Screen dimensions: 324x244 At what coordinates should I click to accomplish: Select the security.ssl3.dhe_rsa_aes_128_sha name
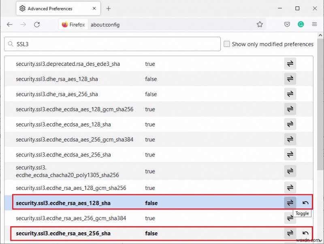click(57, 79)
